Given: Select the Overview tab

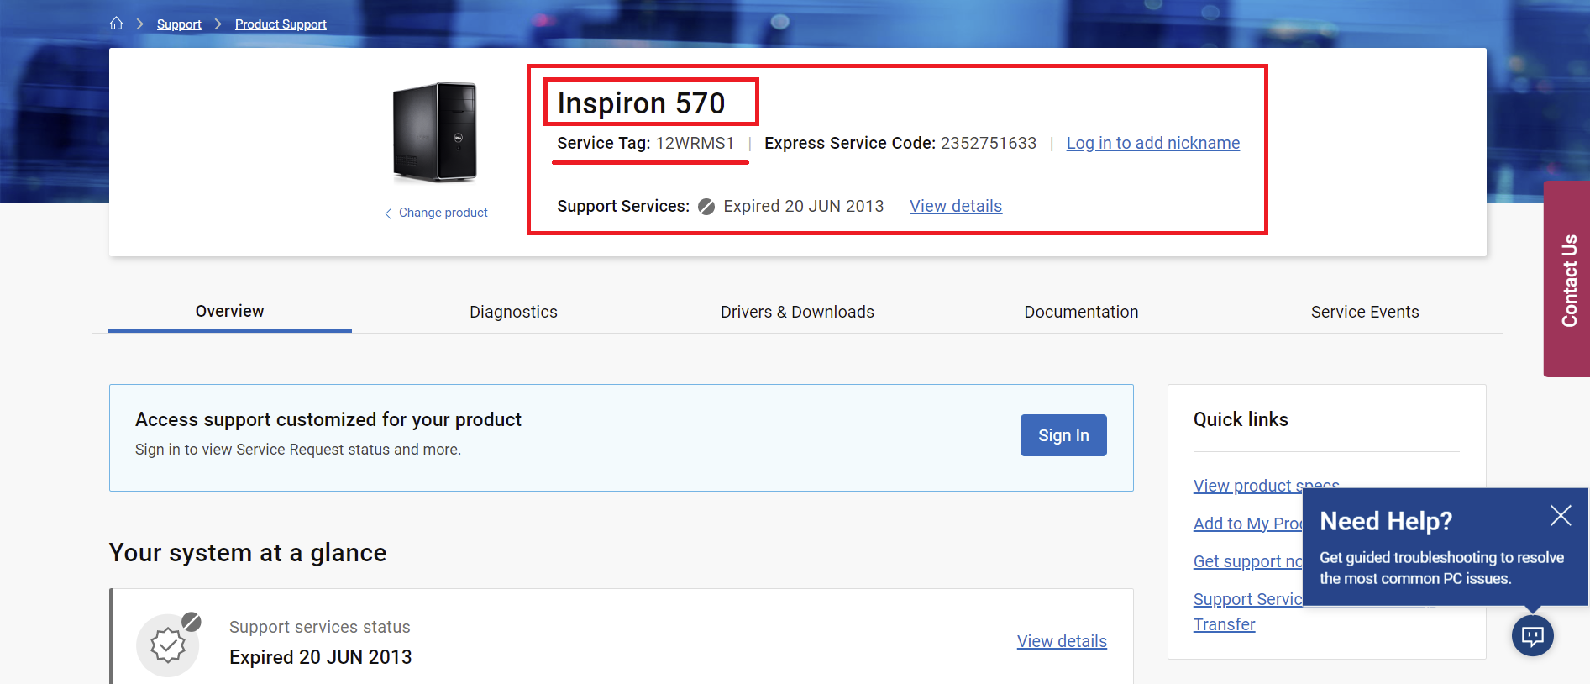Looking at the screenshot, I should (229, 311).
